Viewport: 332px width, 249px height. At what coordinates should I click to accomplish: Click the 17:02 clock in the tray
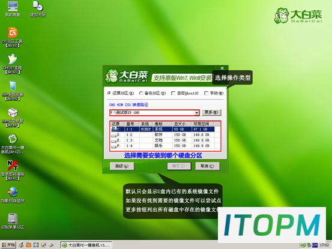pyautogui.click(x=324, y=245)
